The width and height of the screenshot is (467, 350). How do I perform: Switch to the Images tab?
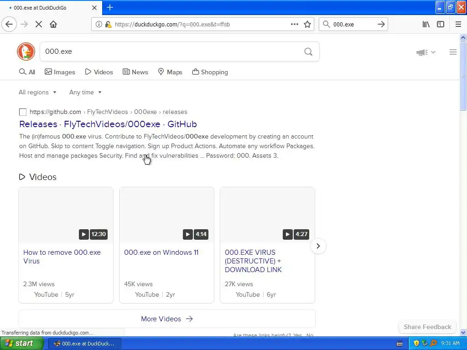(60, 72)
